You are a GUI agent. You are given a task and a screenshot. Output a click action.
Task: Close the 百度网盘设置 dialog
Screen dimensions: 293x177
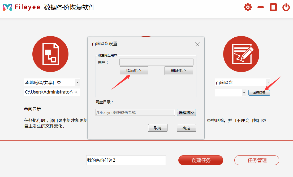coord(197,44)
